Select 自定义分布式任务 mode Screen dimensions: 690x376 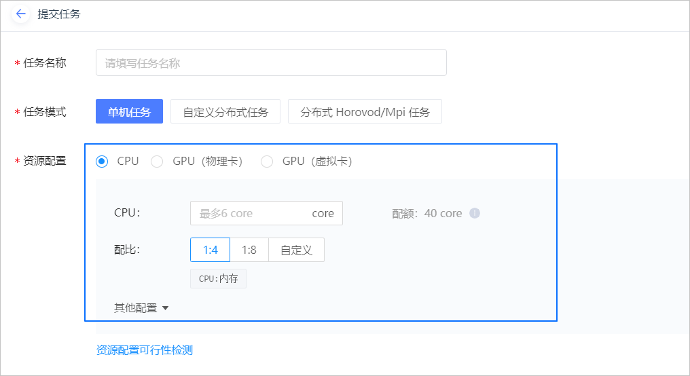pos(225,112)
